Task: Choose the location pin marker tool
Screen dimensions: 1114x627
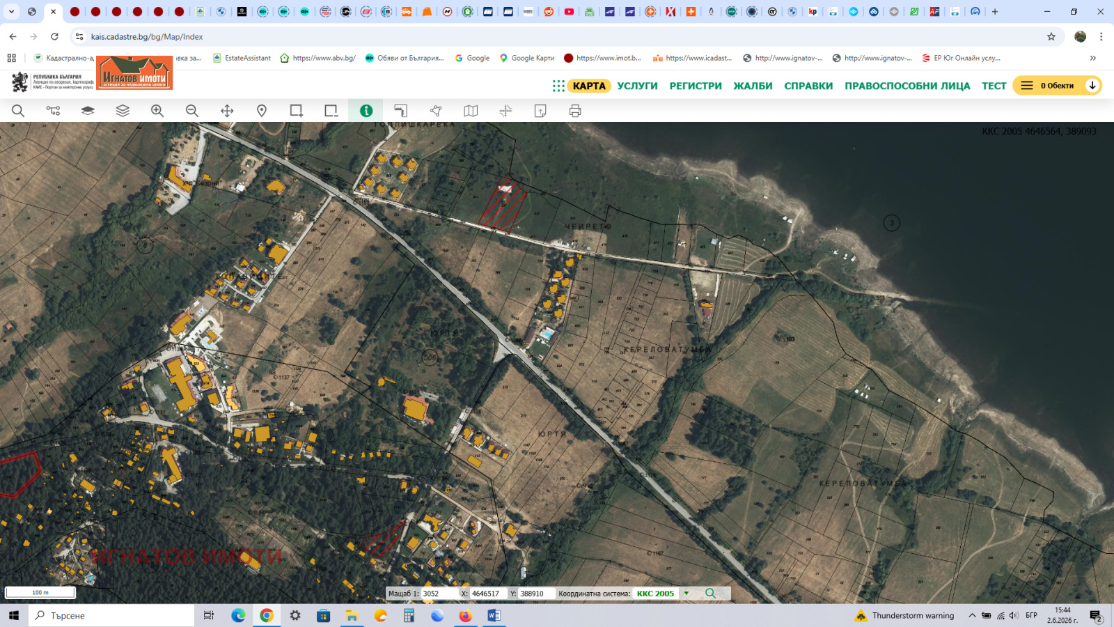Action: click(x=262, y=111)
